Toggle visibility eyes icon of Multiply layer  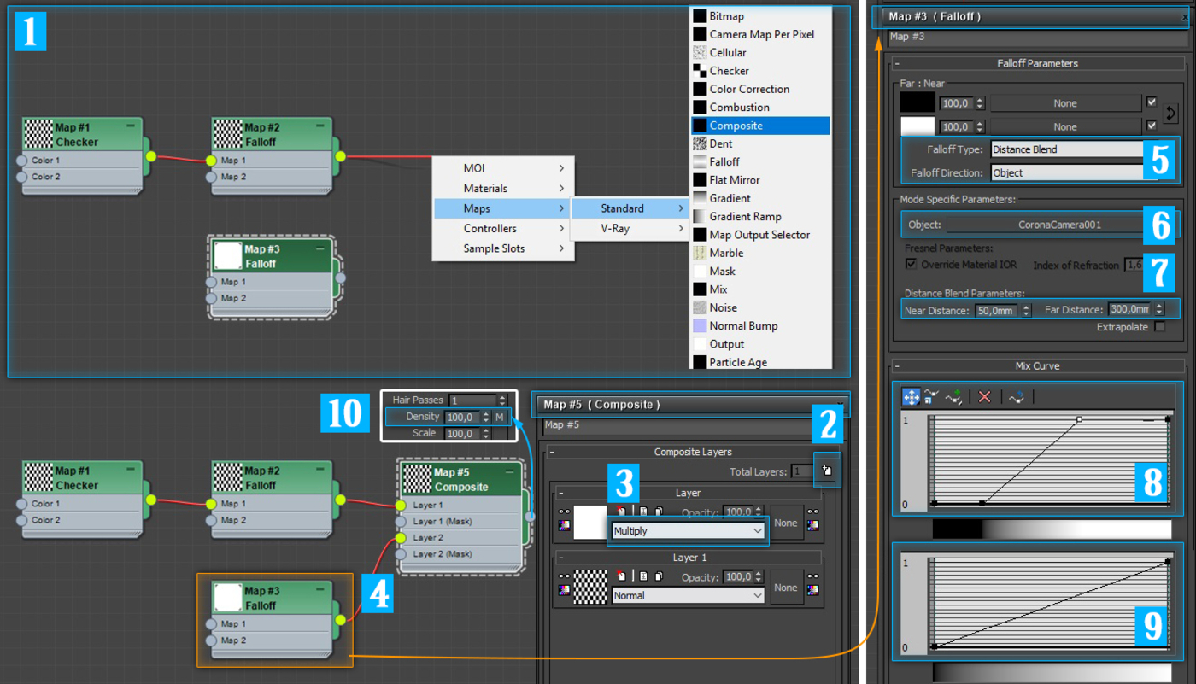coord(564,512)
